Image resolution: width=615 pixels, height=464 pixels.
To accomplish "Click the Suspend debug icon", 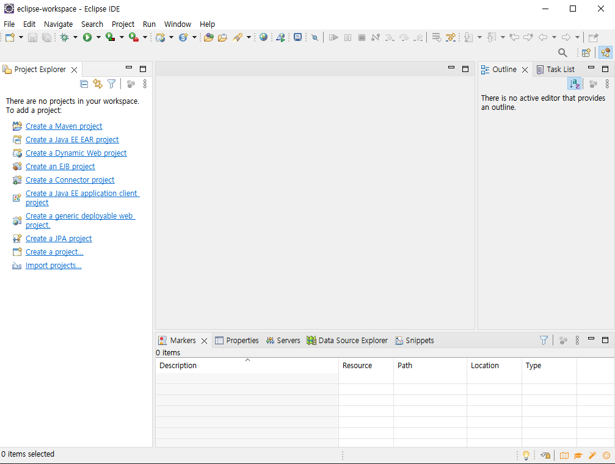I will [348, 37].
